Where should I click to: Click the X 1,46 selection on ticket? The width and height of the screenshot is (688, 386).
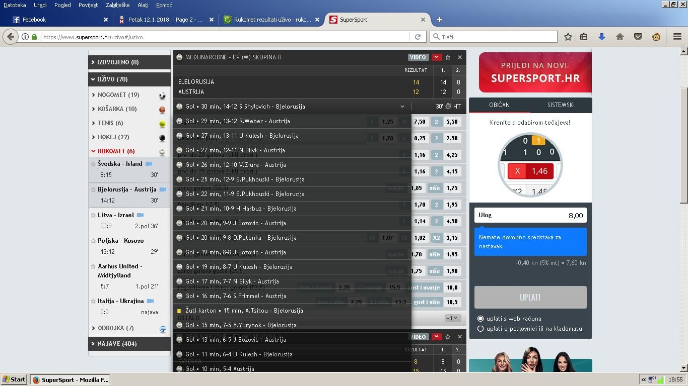530,171
